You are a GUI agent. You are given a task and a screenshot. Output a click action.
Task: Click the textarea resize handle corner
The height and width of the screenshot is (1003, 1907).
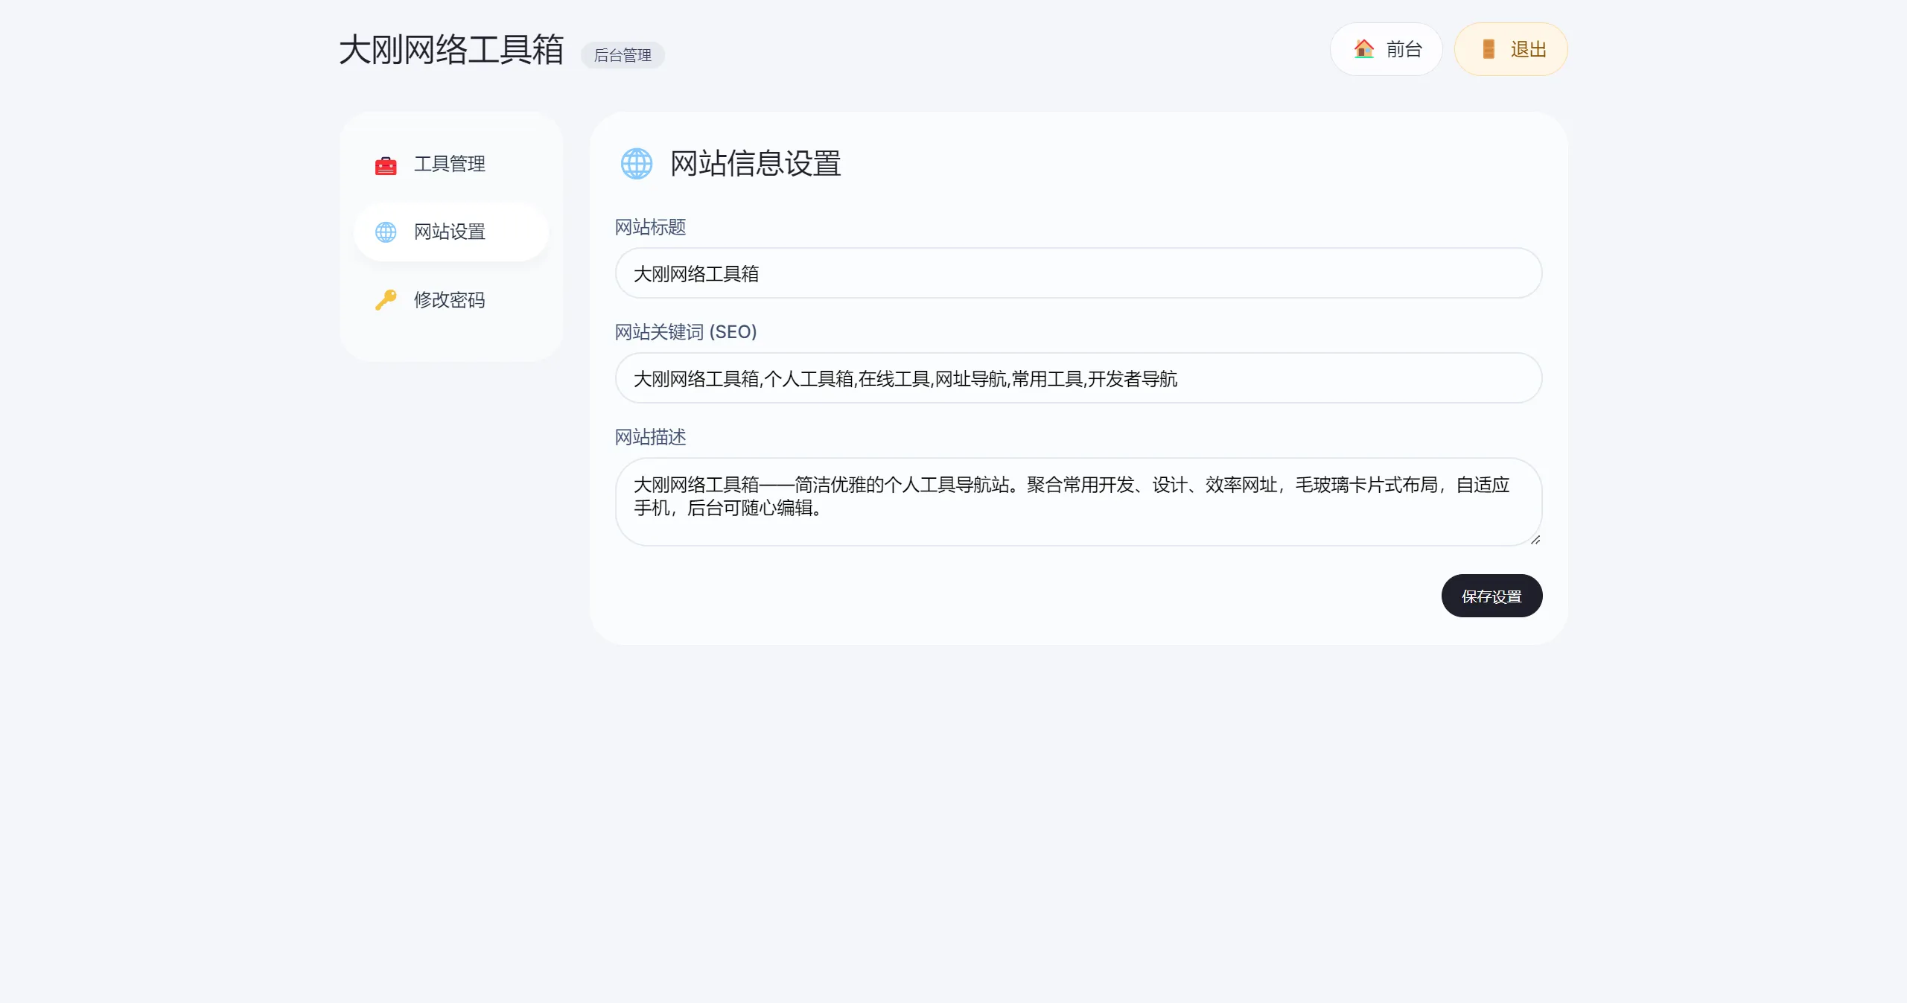pos(1535,539)
